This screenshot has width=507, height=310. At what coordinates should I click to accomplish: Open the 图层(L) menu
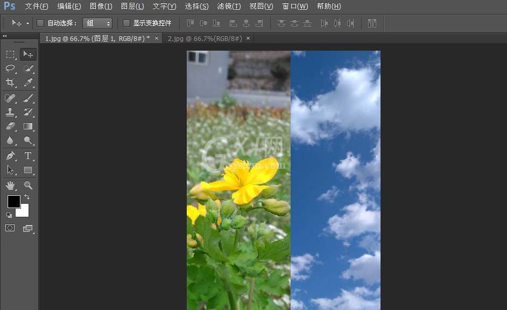[x=132, y=6]
